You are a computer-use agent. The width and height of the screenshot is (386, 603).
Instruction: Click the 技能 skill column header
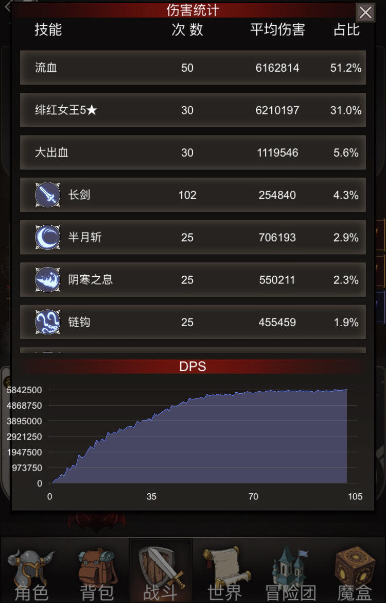[48, 29]
